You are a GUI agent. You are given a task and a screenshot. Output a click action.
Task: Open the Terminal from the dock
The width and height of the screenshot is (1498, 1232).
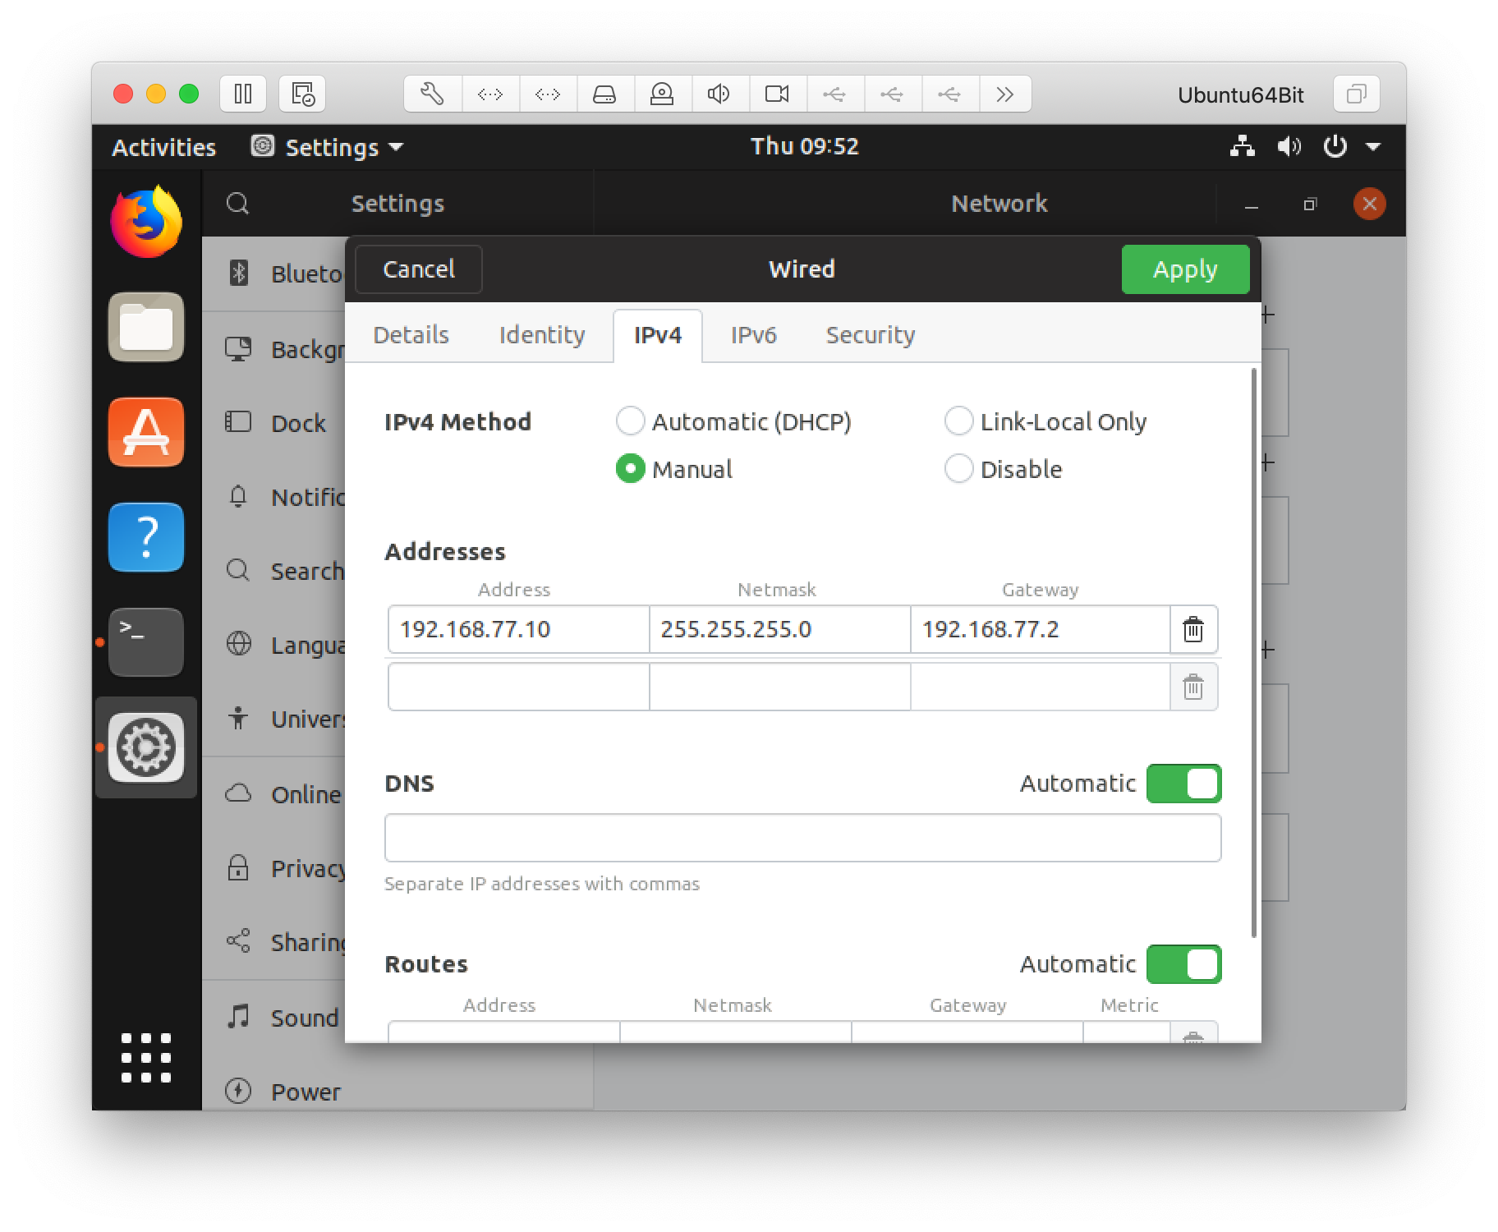146,642
